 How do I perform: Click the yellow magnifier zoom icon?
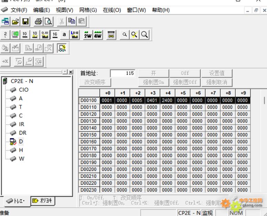pos(134,35)
